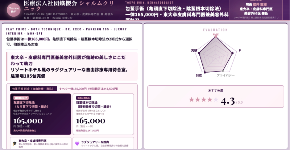This screenshot has height=151, width=290.
Task: Click the purple heart icon
Action: point(77,143)
